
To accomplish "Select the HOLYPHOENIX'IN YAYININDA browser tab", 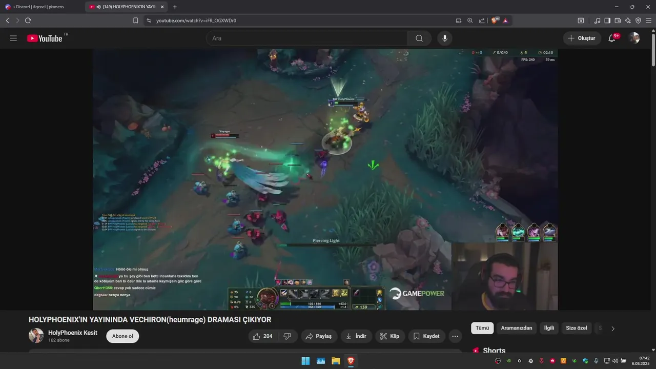I will tap(127, 7).
